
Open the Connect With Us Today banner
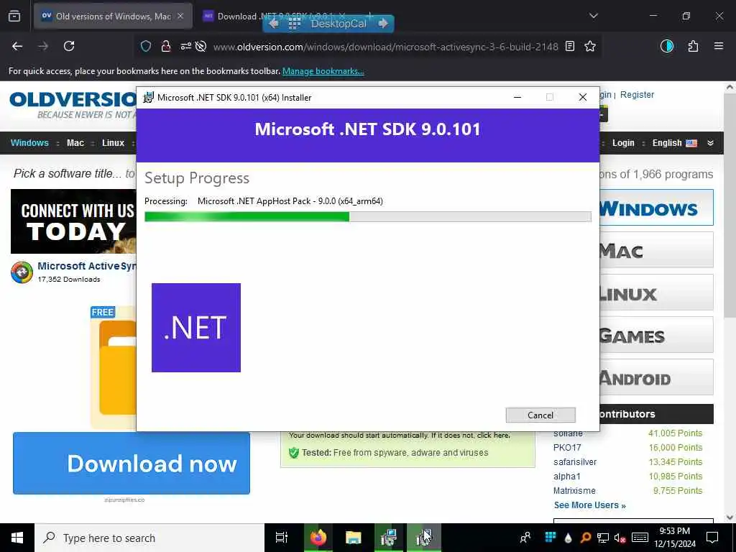[x=73, y=221]
